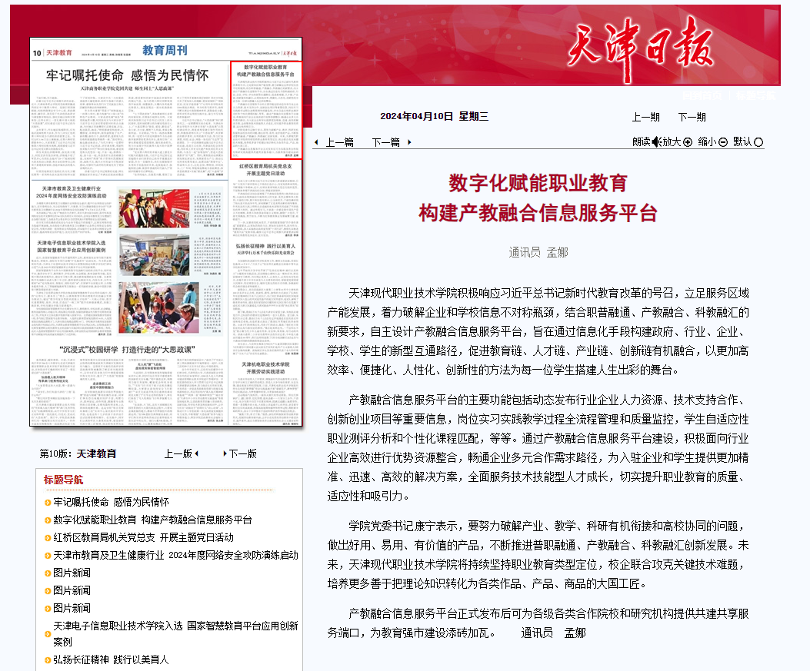The width and height of the screenshot is (810, 671).
Task: Click the right arrow next to 下一版
Action: pyautogui.click(x=225, y=453)
